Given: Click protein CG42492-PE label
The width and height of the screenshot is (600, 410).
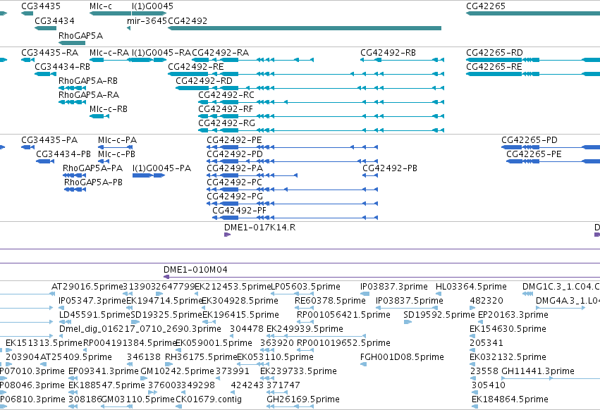Looking at the screenshot, I should tap(234, 140).
